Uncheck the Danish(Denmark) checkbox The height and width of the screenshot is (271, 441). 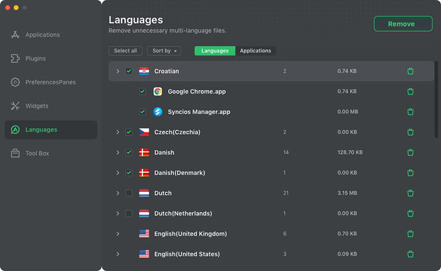tap(129, 173)
